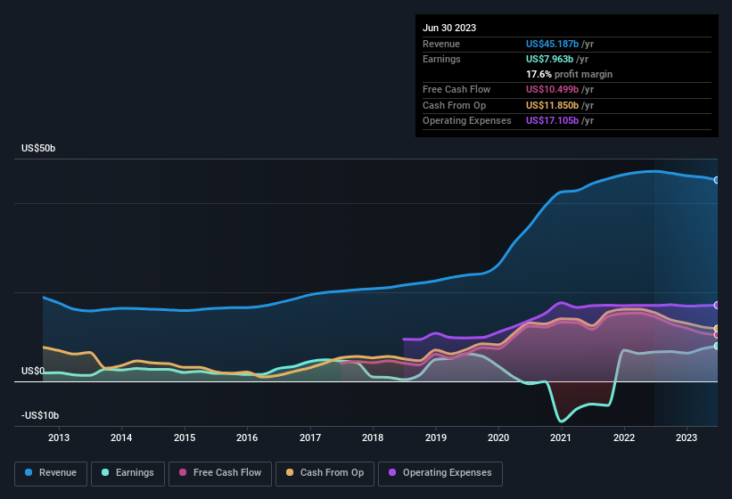
Task: Click the Jun 30 2023 tooltip date
Action: point(449,28)
